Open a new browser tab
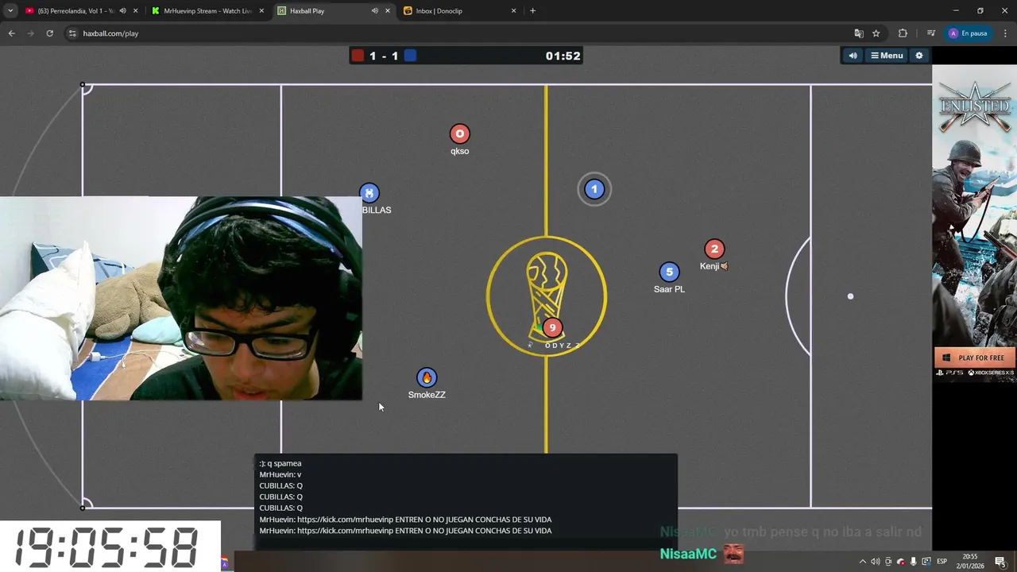Viewport: 1017px width, 572px height. pos(532,11)
